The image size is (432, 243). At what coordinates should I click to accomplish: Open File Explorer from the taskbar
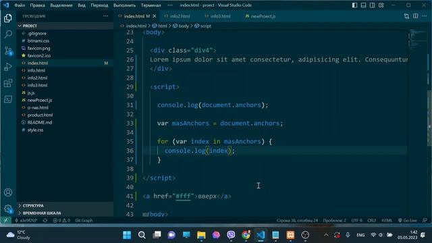click(201, 235)
